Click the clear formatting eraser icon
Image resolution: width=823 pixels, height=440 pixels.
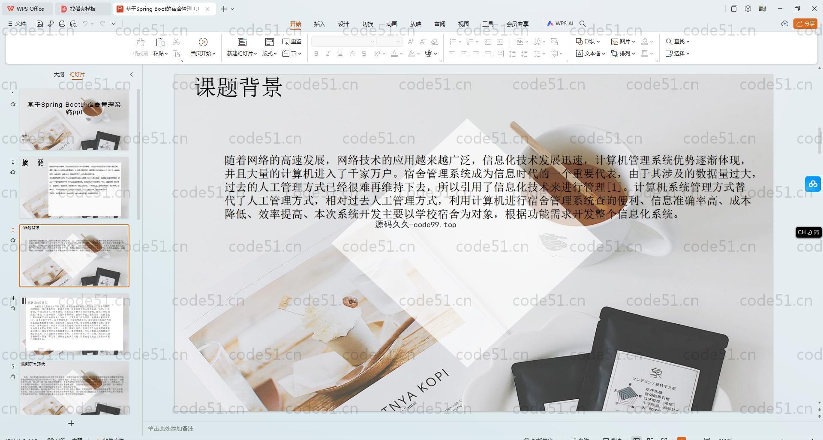click(434, 42)
